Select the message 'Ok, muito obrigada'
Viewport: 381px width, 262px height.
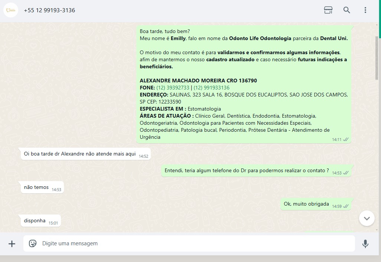[316, 204]
